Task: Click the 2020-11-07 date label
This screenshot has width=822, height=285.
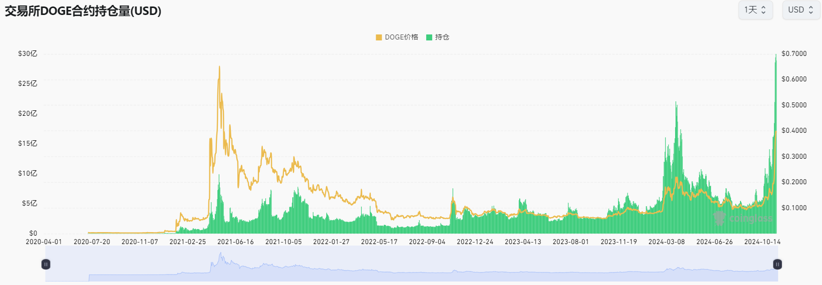Action: pyautogui.click(x=140, y=242)
